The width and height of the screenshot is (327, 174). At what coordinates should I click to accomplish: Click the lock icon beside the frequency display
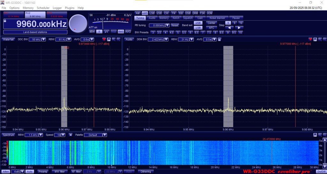[5, 21]
